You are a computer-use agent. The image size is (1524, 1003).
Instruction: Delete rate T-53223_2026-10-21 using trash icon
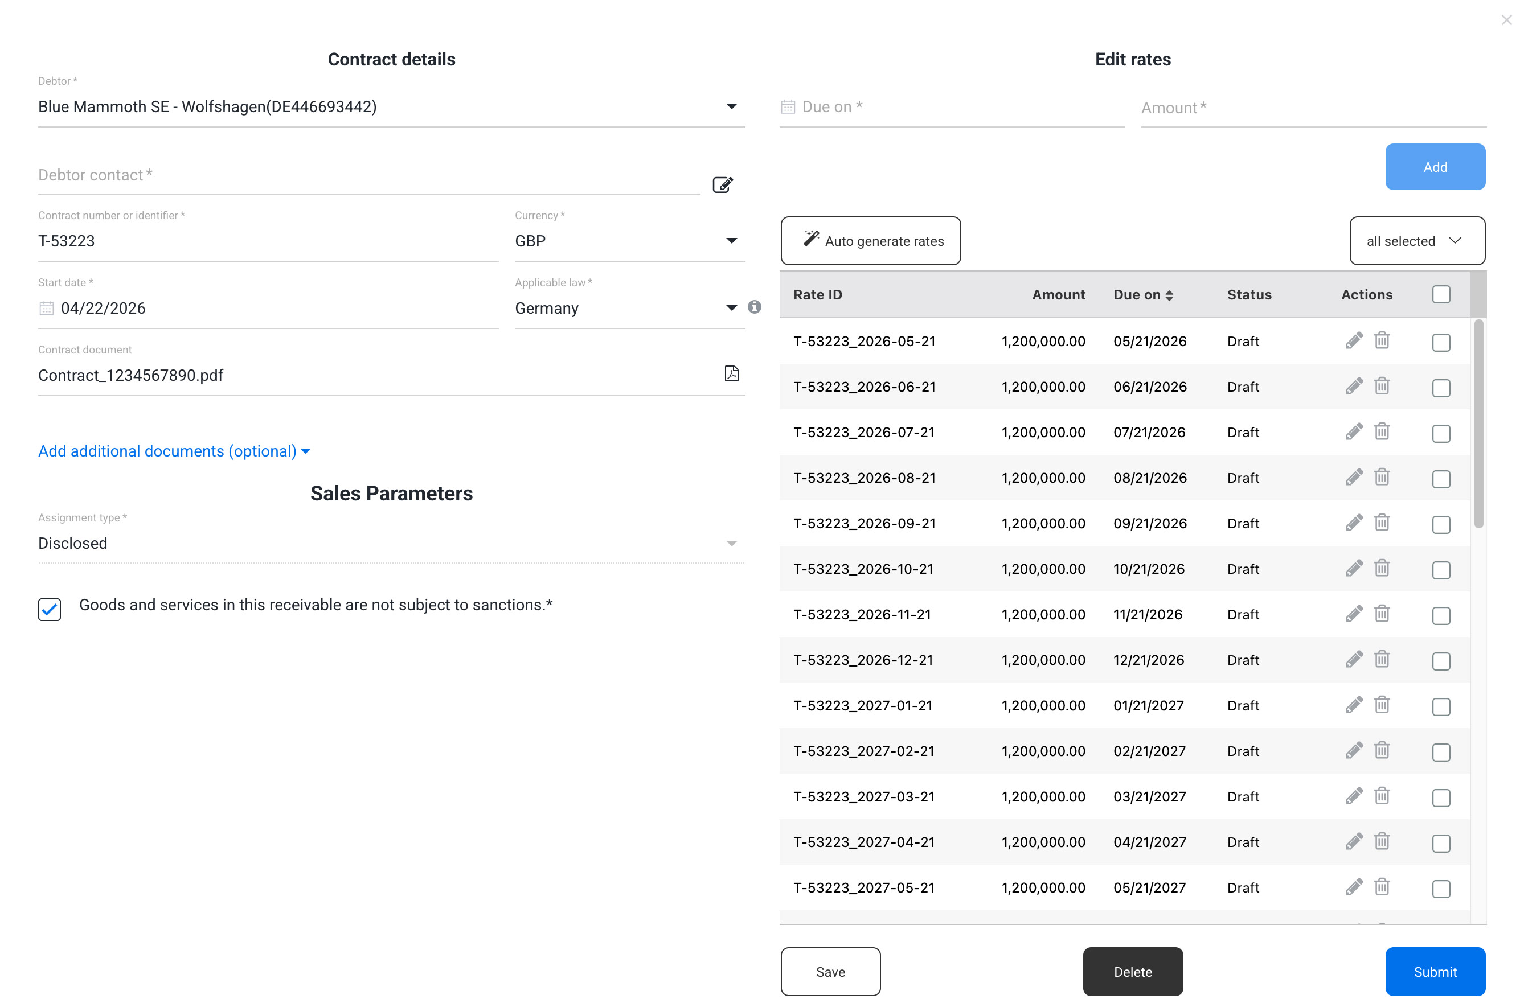click(1382, 568)
